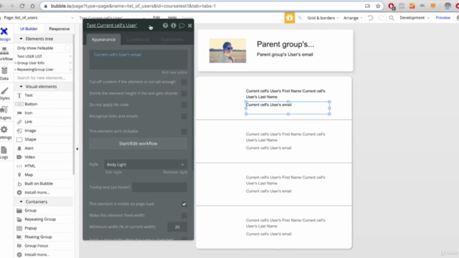Click Search for new elements field
Viewport: 459px width, 258px height.
click(x=43, y=78)
